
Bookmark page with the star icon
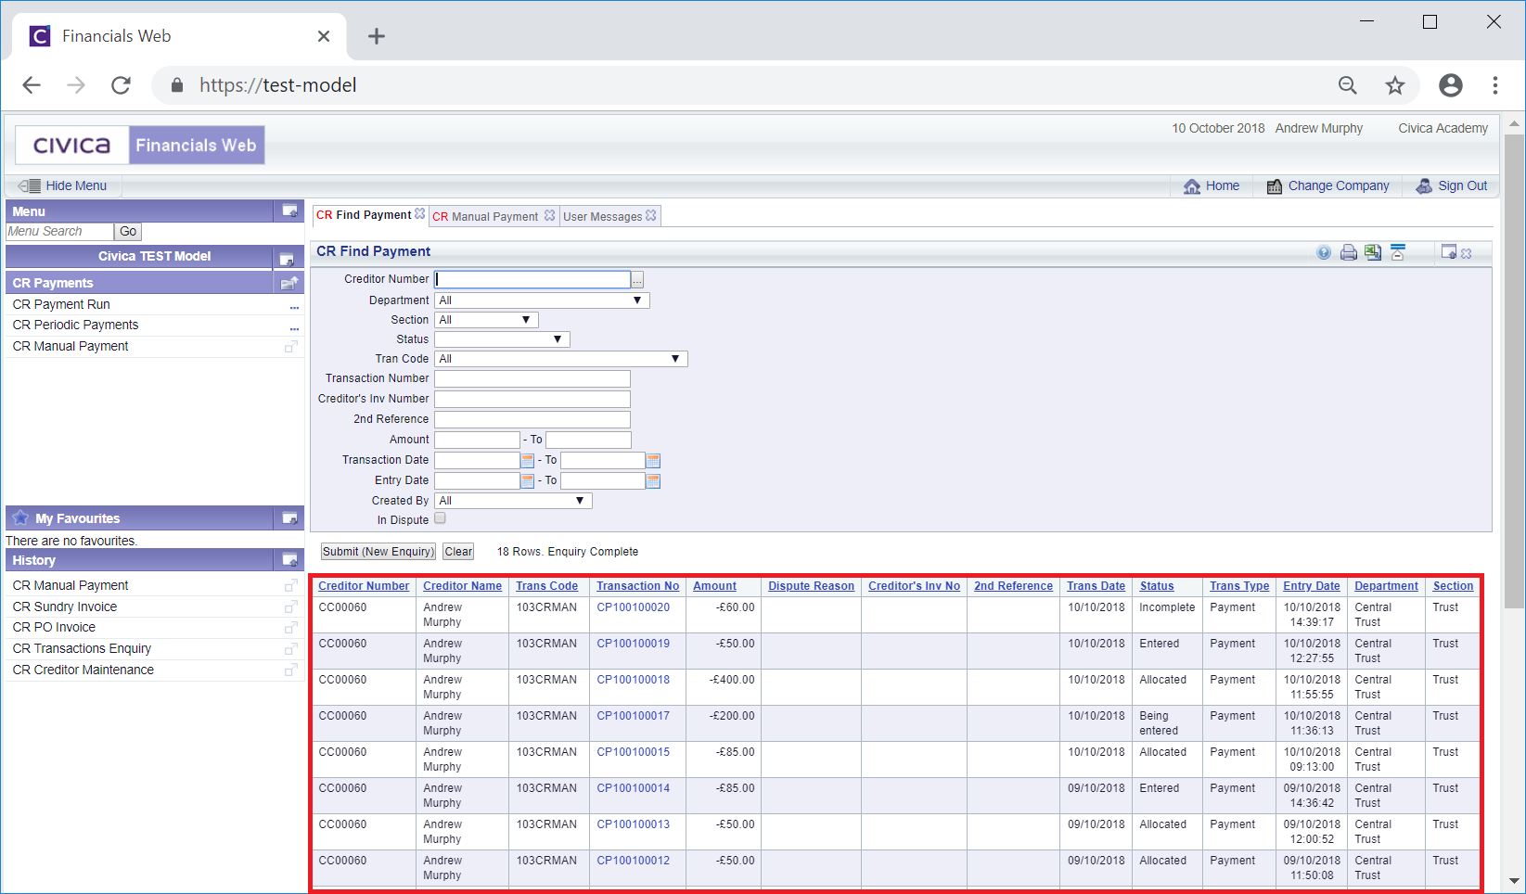[1395, 85]
